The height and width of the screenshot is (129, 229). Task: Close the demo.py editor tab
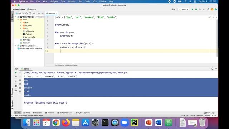[57, 13]
